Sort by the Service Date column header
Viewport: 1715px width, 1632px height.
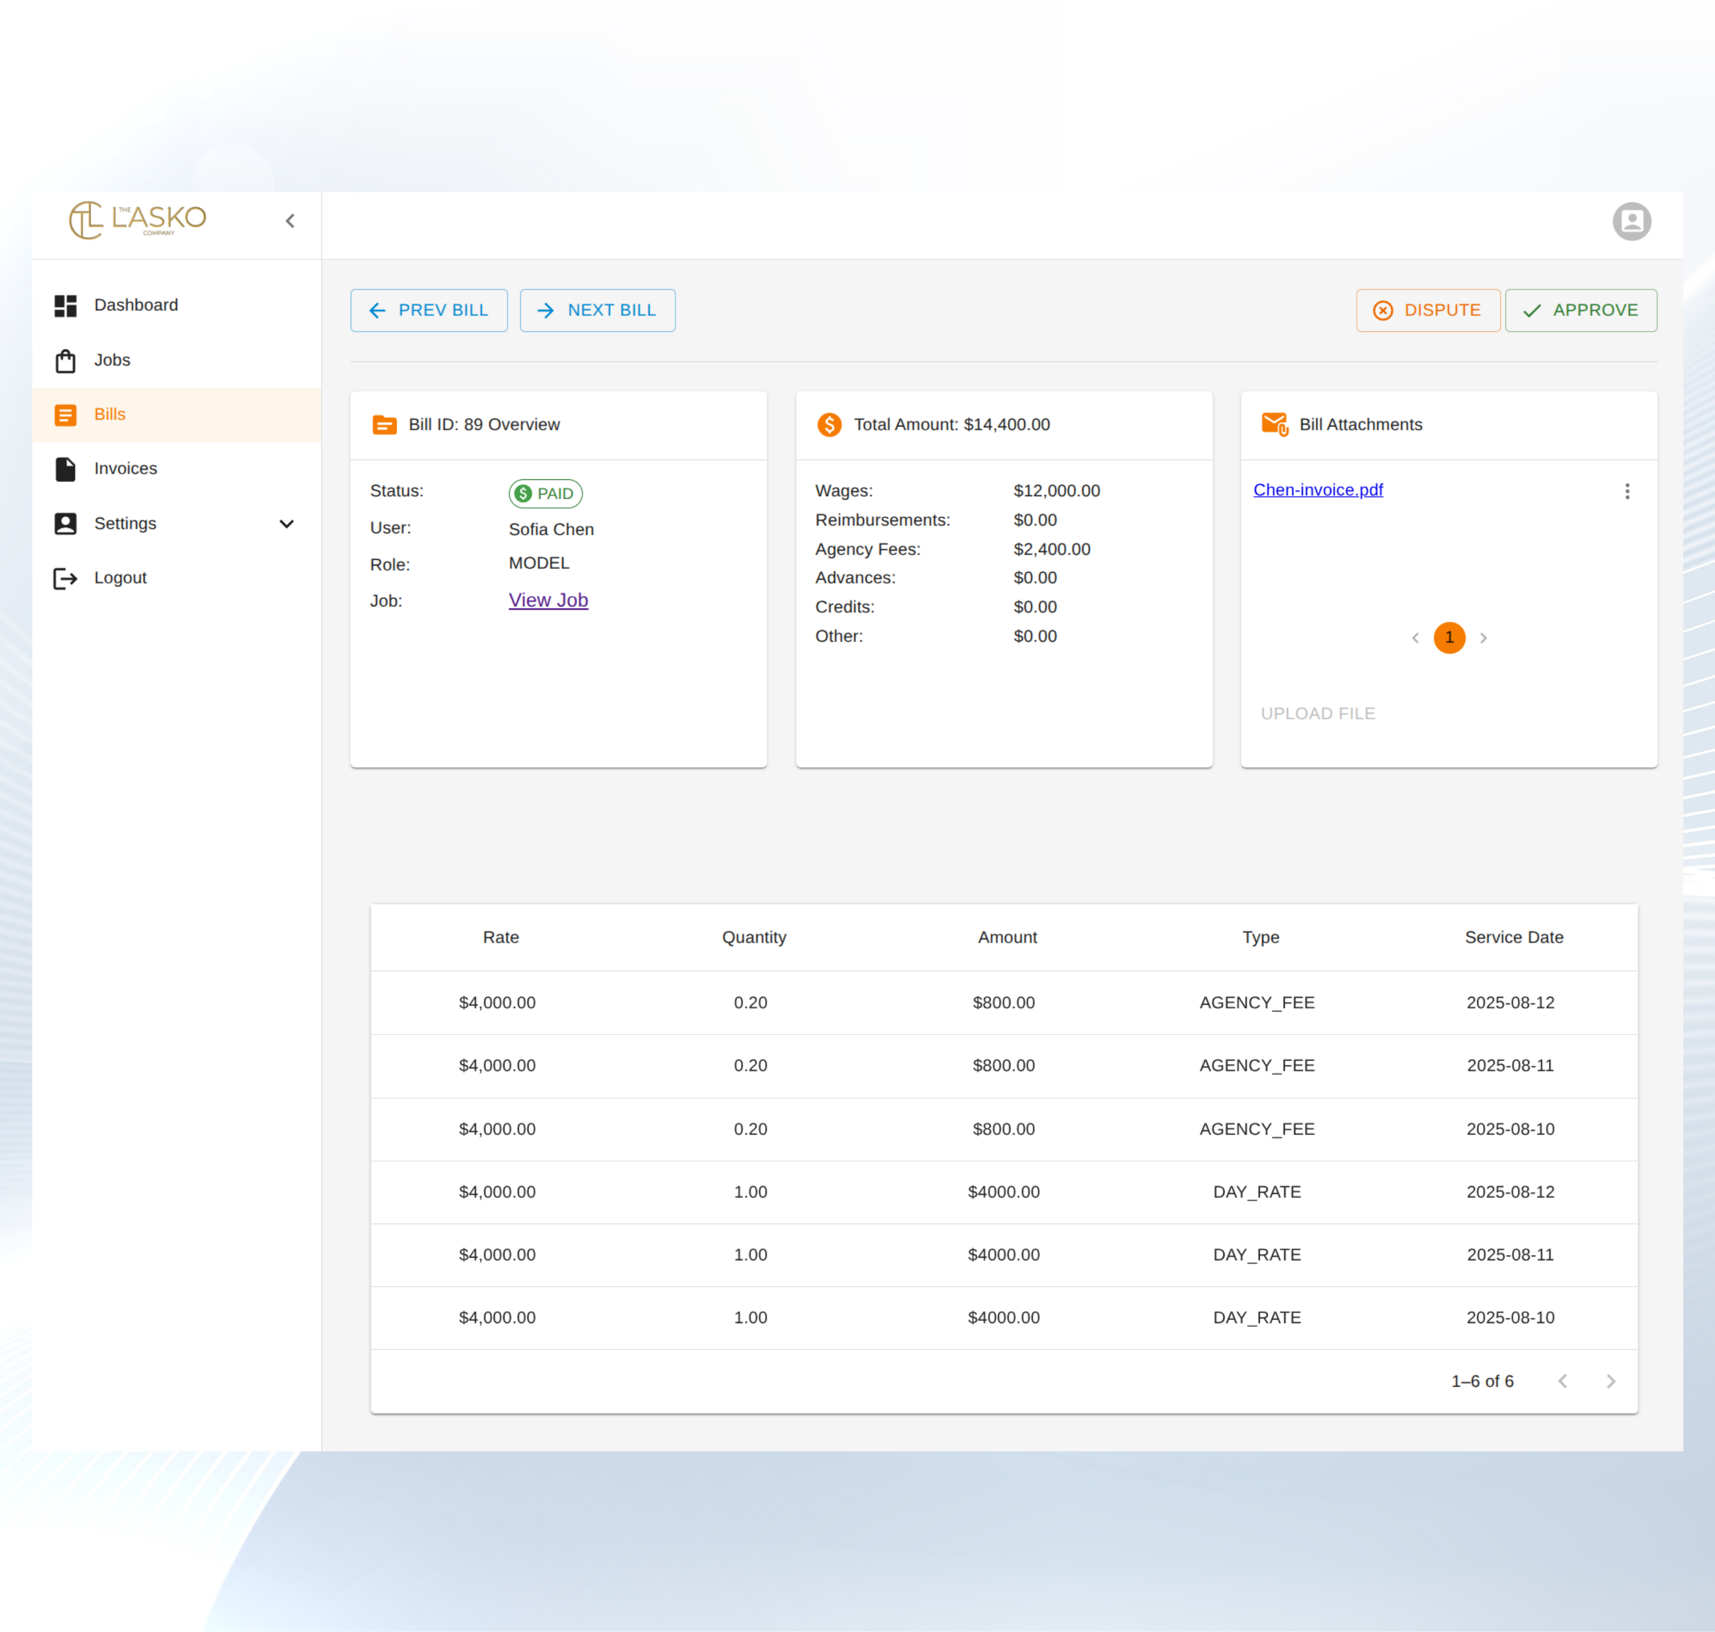click(1513, 938)
